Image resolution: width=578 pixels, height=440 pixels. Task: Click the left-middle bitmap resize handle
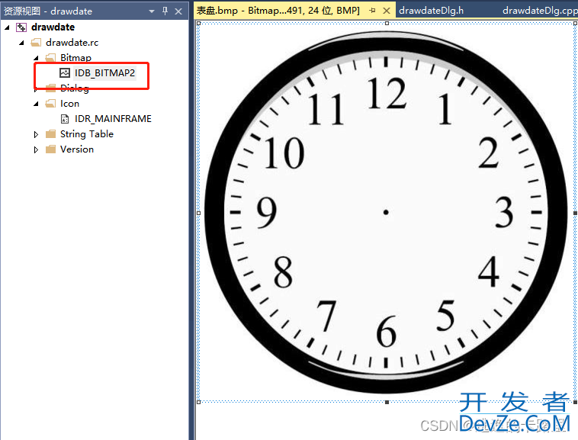point(199,213)
